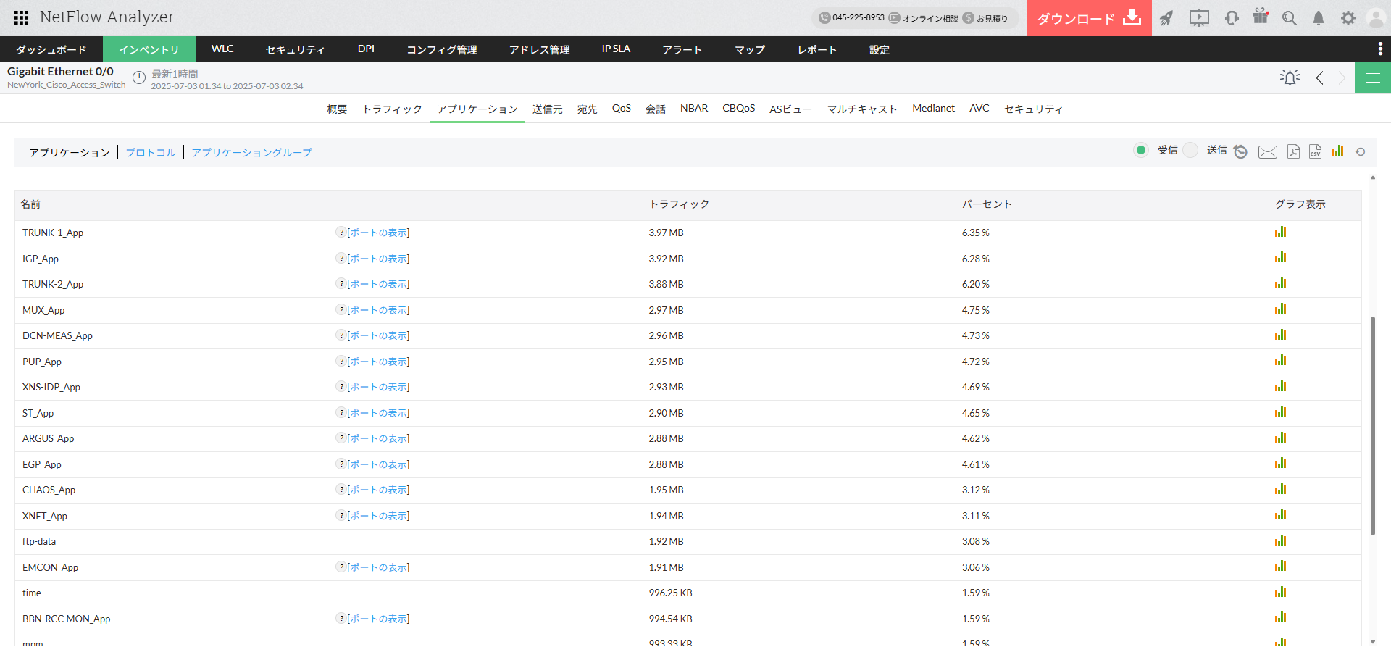
Task: Click the vertical scrollbar of the table
Action: point(1372,425)
